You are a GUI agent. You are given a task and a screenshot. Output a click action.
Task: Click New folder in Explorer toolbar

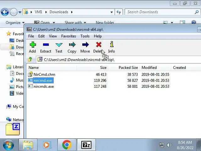pyautogui.click(x=105, y=23)
